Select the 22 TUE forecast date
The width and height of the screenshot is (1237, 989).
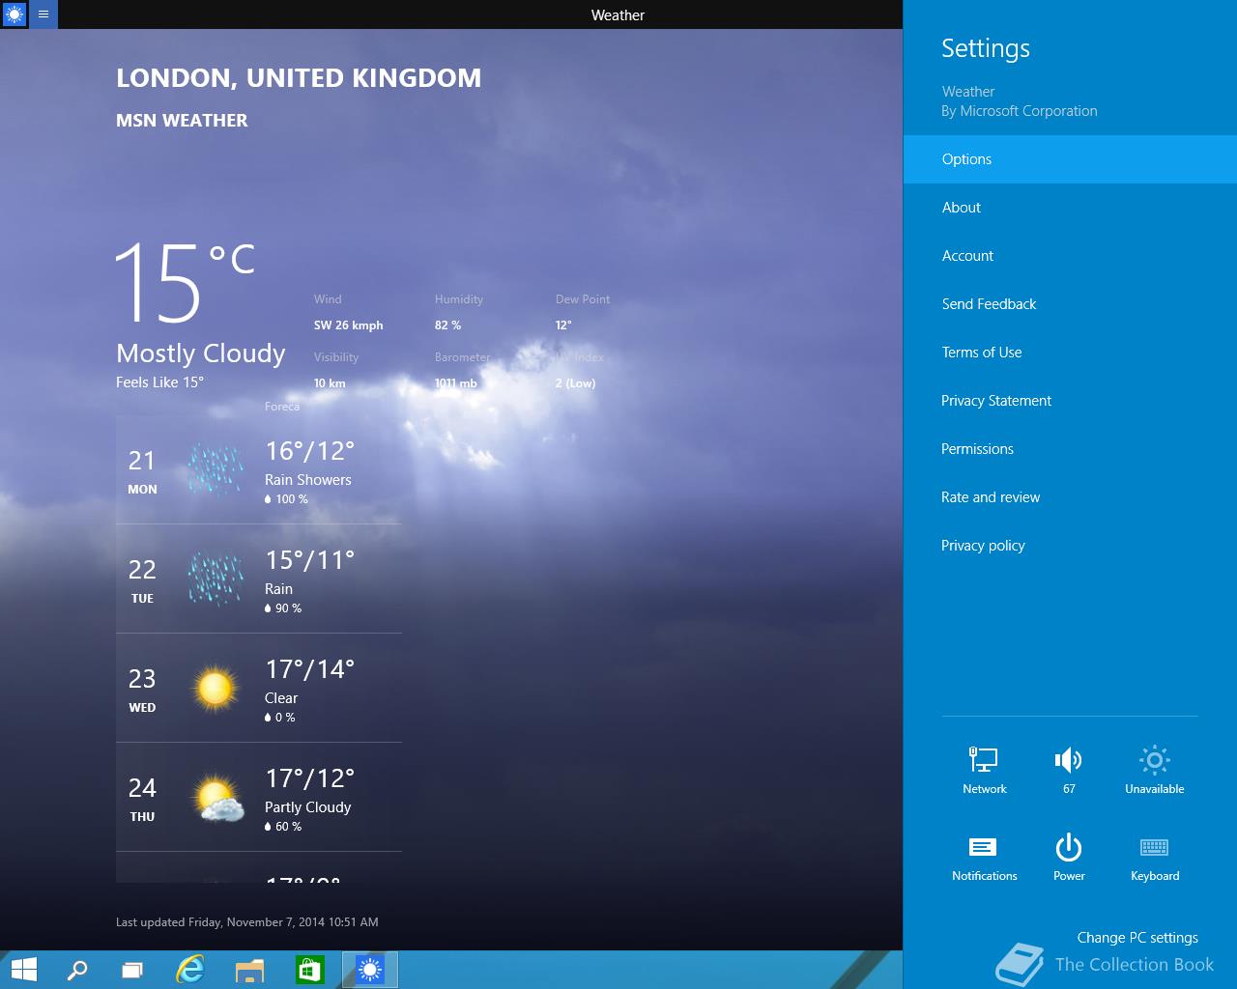(142, 580)
